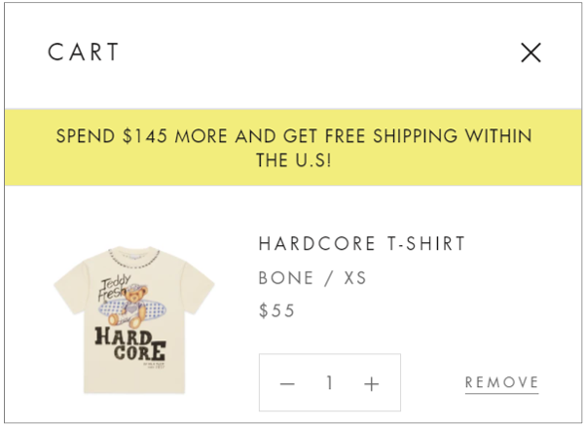The width and height of the screenshot is (586, 427).
Task: Click the $145 amount in the banner
Action: click(x=145, y=135)
